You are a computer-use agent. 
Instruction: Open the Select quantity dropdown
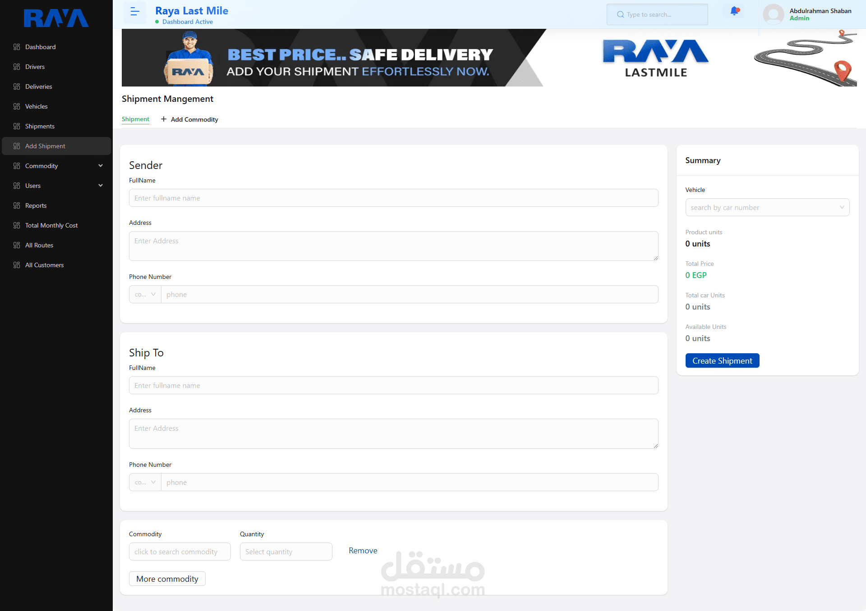coord(286,552)
